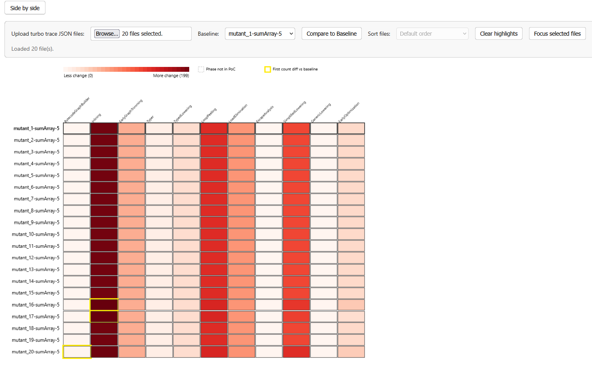Select the EarlyOptimization column header
This screenshot has height=365, width=592.
click(x=349, y=112)
